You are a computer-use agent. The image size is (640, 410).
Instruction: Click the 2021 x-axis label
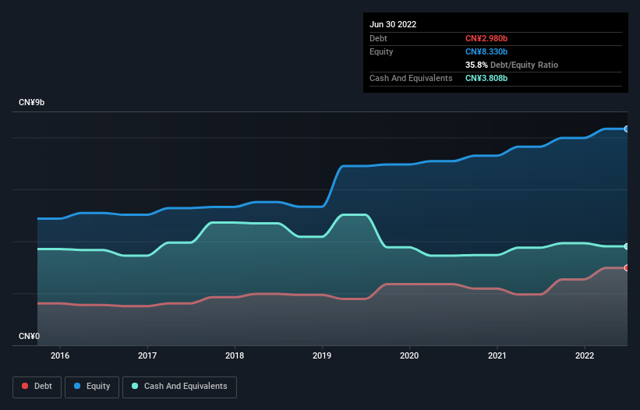coord(497,355)
